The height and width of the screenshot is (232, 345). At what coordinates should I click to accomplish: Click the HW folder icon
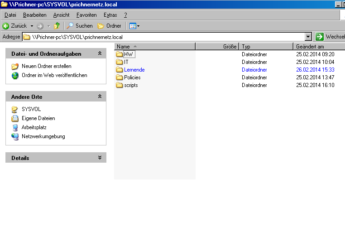(120, 54)
